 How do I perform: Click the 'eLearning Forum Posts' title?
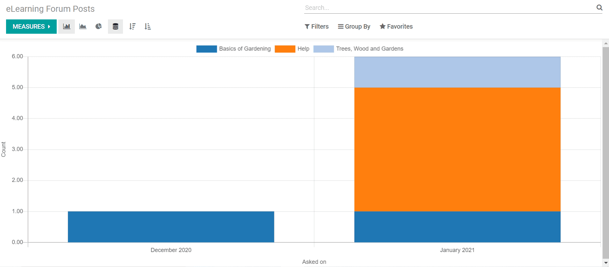[50, 9]
